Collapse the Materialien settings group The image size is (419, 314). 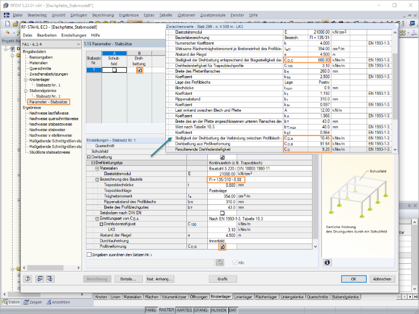[97, 169]
